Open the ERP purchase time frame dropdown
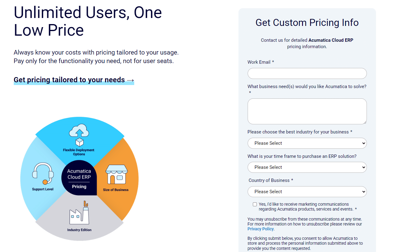 (x=307, y=167)
